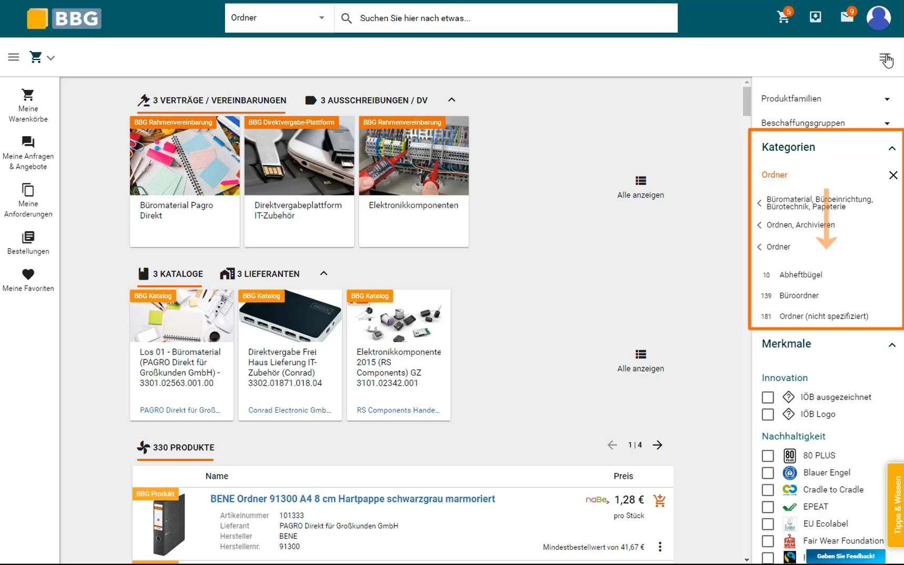Open messages envelope with 9 notifications

click(847, 17)
